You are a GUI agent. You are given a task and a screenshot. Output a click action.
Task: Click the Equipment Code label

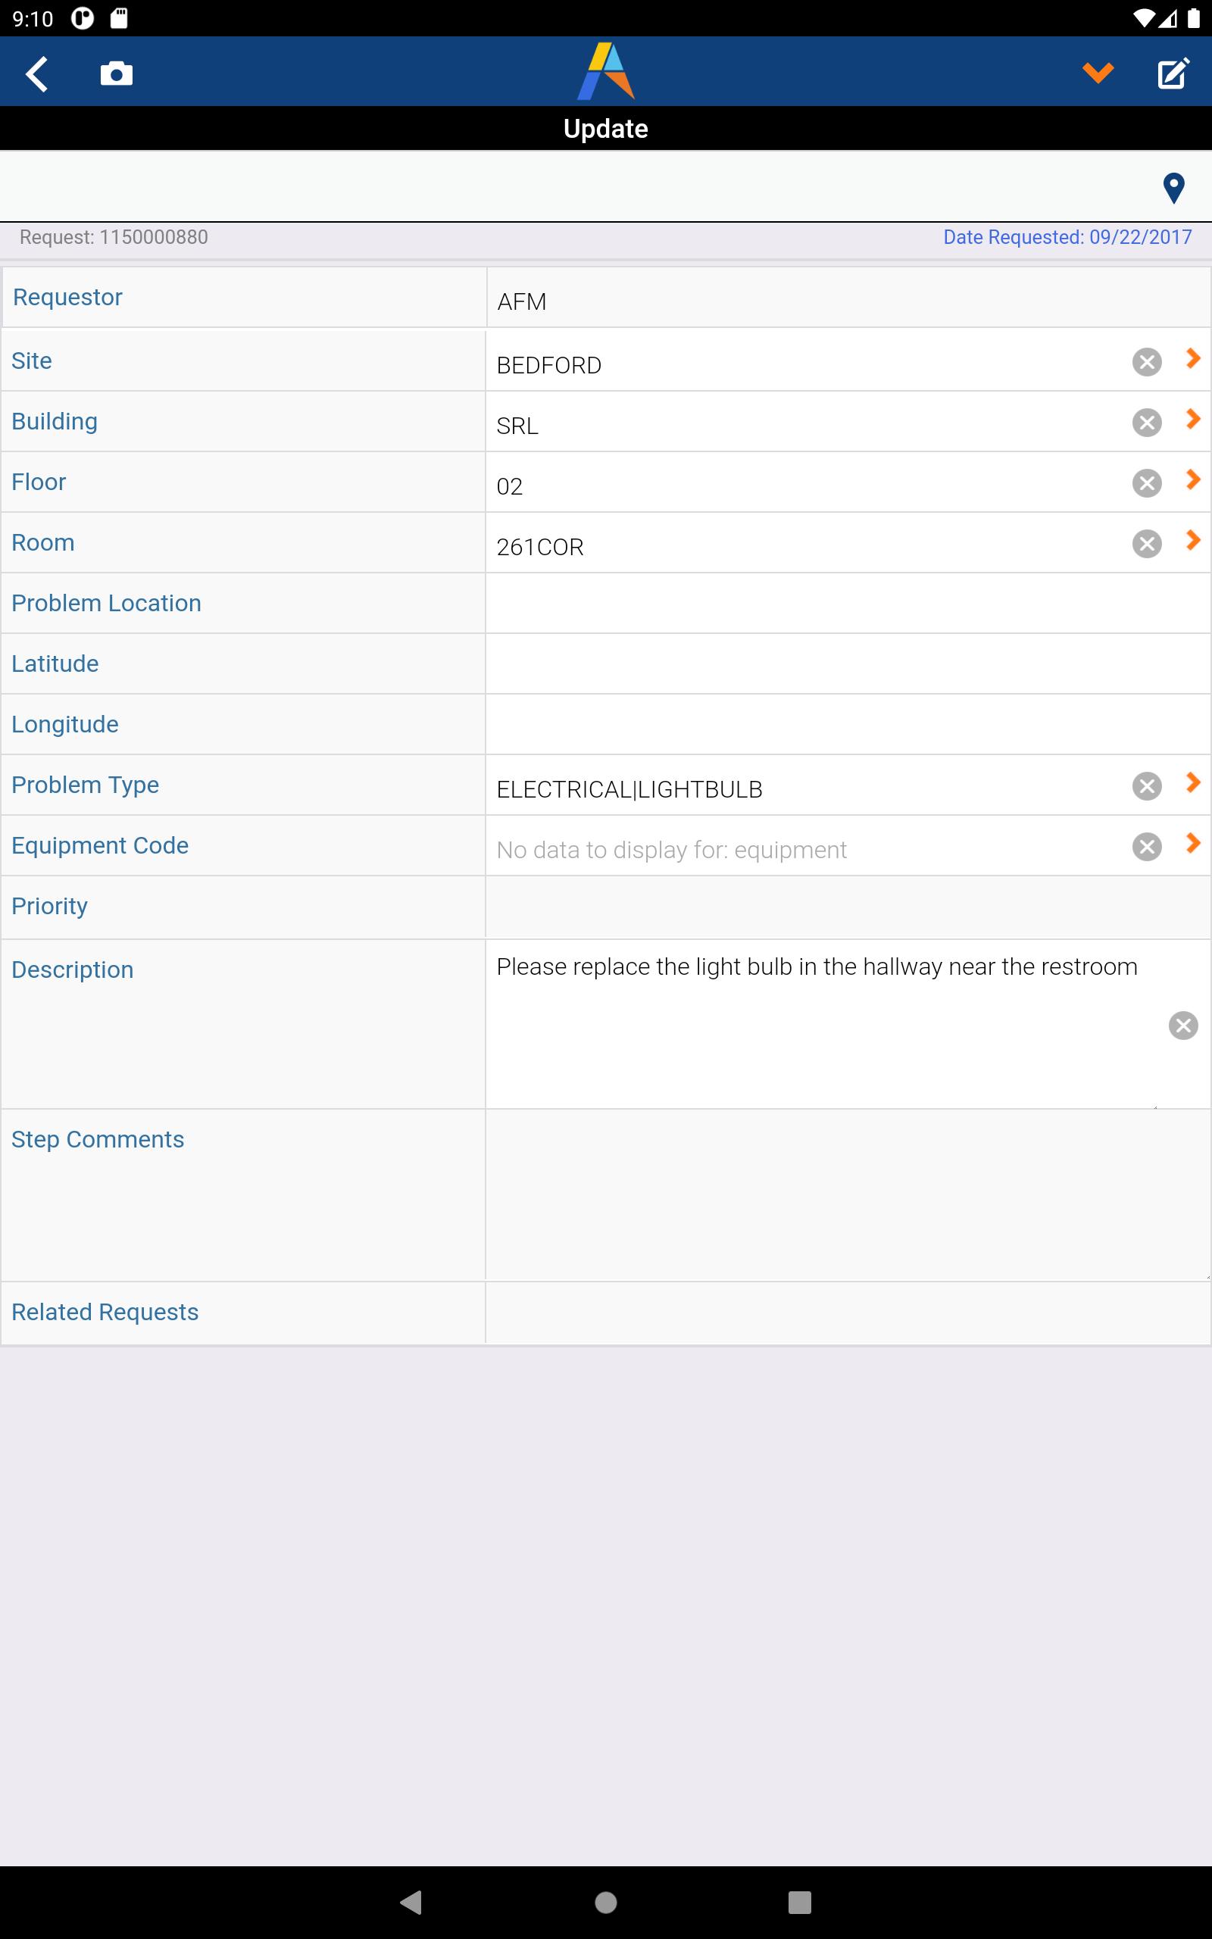point(100,845)
